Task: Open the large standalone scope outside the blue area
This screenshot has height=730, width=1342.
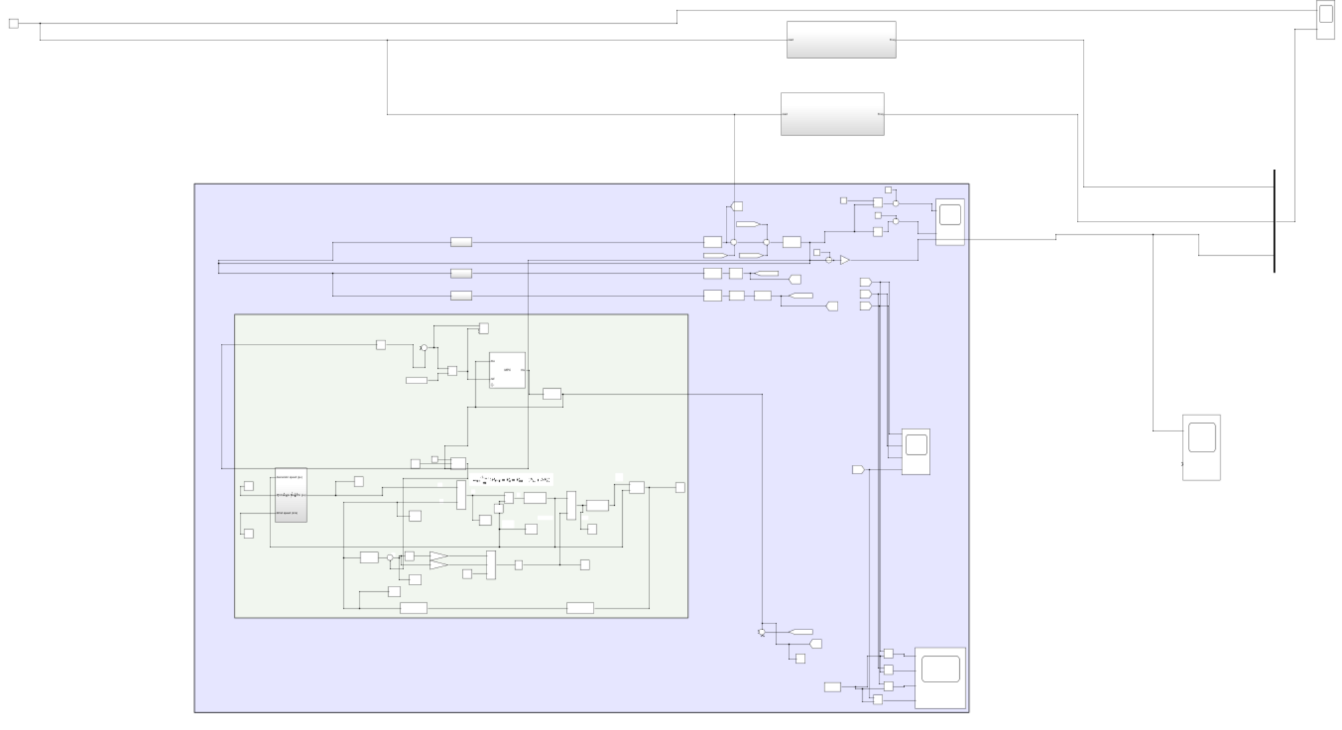Action: click(1201, 447)
